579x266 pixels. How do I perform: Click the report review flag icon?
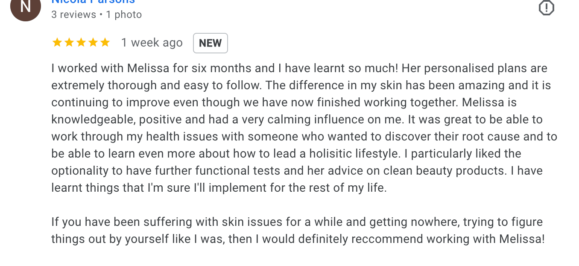(547, 8)
